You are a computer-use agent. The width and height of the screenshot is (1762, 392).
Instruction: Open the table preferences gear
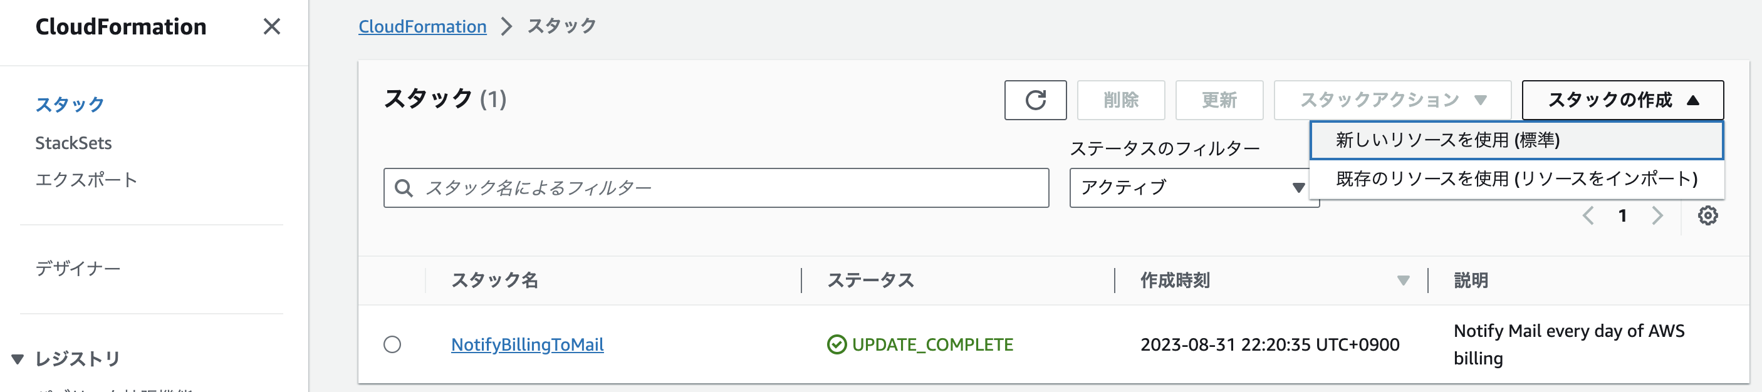click(x=1709, y=215)
